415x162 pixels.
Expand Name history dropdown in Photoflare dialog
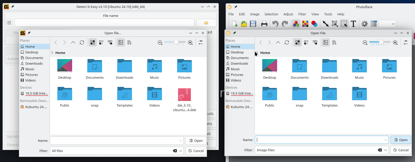point(386,140)
